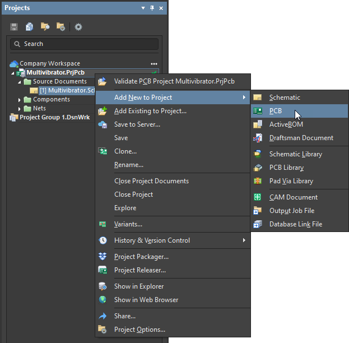The width and height of the screenshot is (349, 343).
Task: Collapse the Multivibrator.PrjPcb project tree
Action: point(13,73)
